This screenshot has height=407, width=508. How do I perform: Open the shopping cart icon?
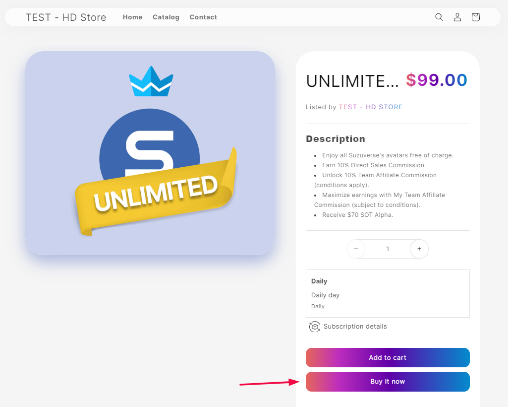pyautogui.click(x=476, y=17)
